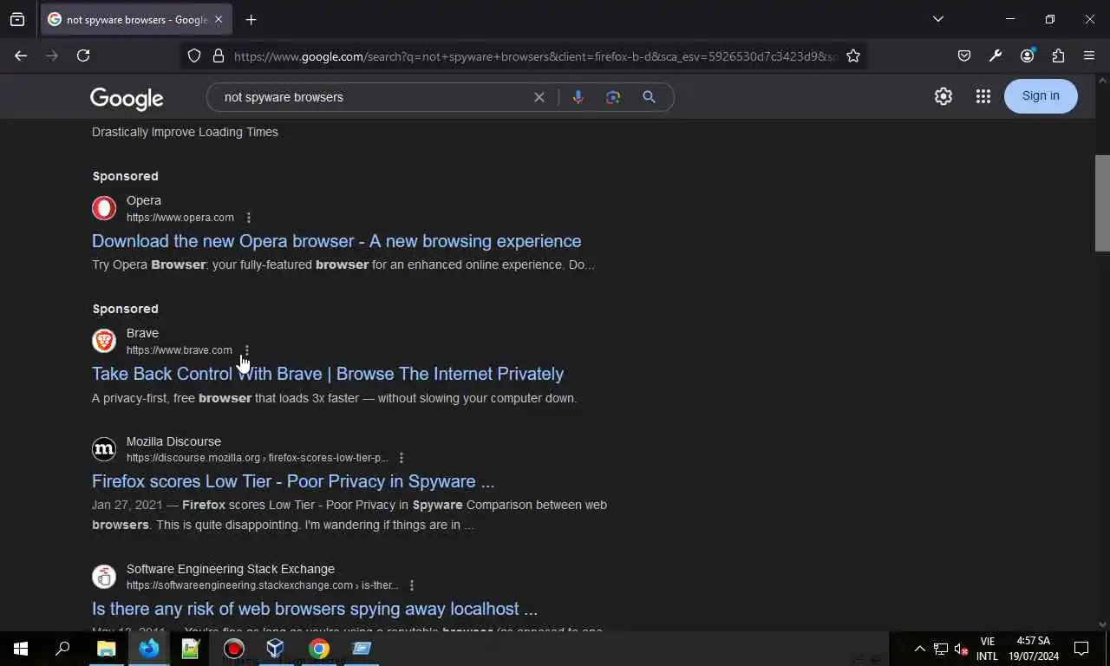Open VirtualBox cube icon in taskbar
The width and height of the screenshot is (1110, 666).
(276, 649)
